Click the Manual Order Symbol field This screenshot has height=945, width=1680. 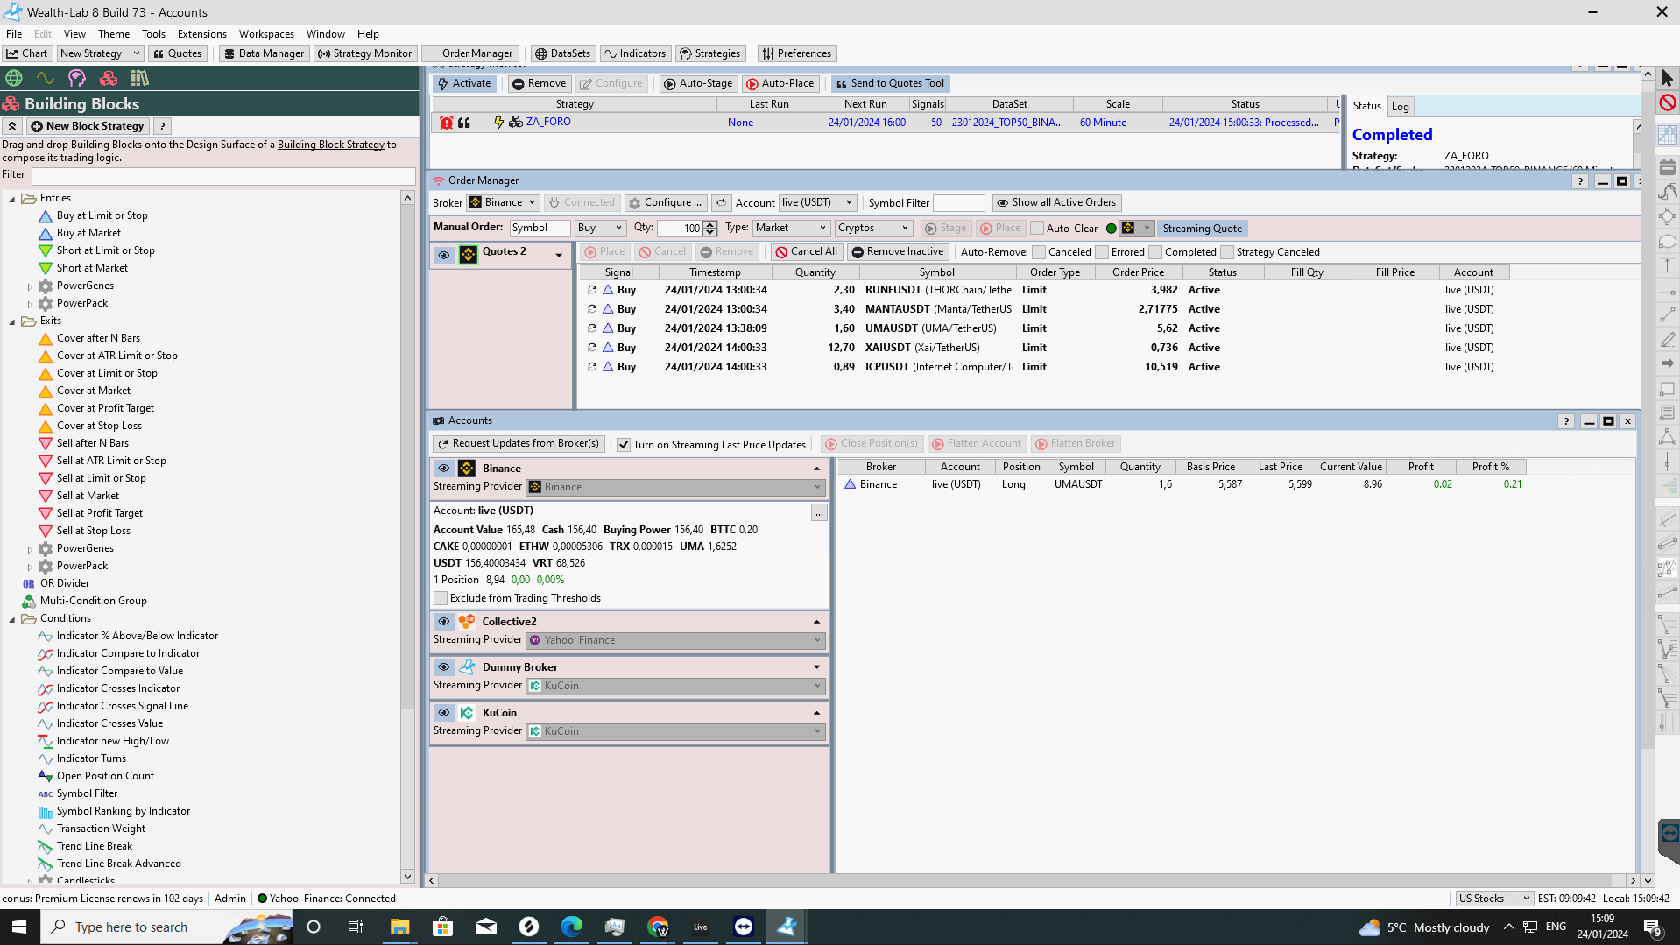pos(540,228)
